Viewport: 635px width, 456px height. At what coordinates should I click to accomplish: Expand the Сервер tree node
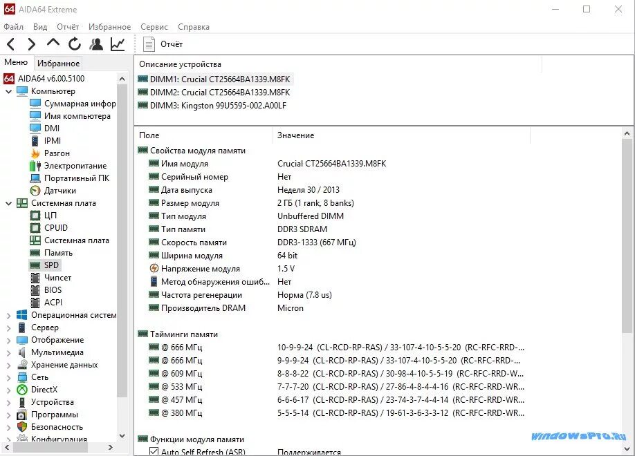coord(8,328)
